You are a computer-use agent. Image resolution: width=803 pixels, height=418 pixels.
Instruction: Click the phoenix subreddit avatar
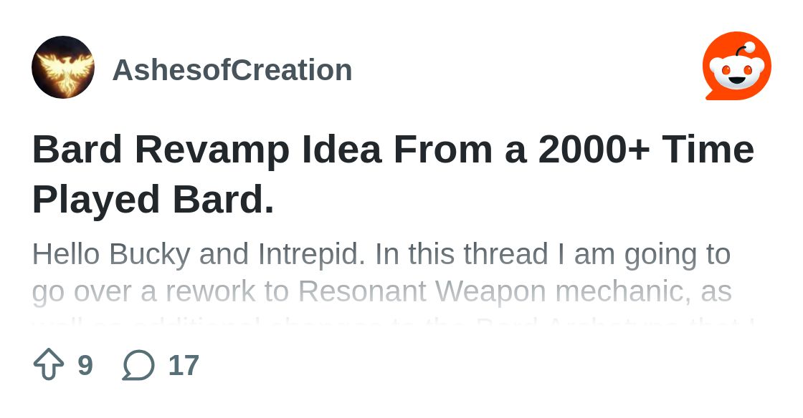[63, 67]
